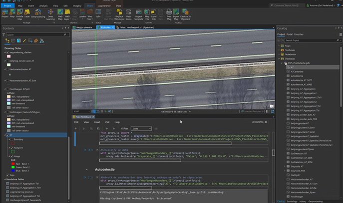Toggle the Footprint sublayer checkbox
The image size is (343, 203).
coord(13,147)
